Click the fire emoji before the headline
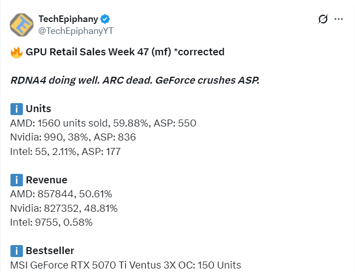 pos(16,52)
